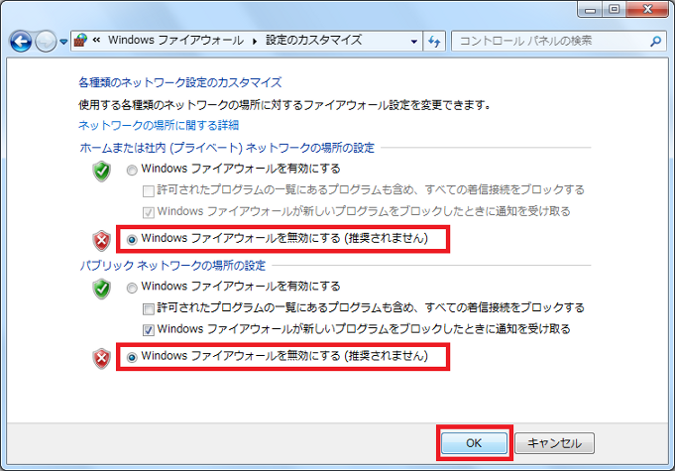Click red shield icon in private network section
The image size is (675, 471).
click(101, 239)
